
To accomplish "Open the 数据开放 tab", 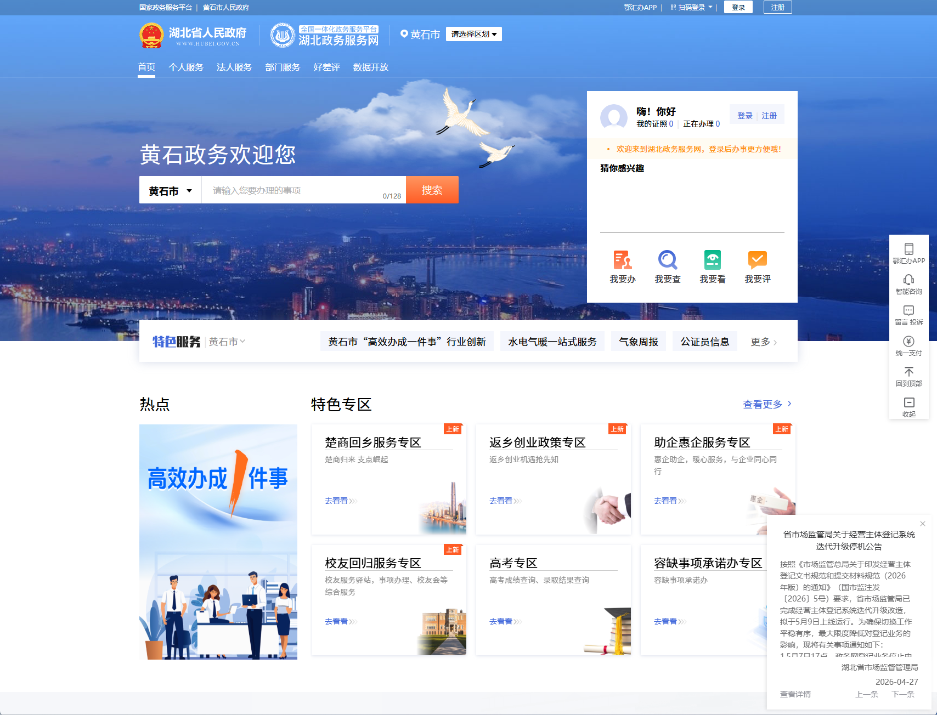I will (371, 67).
